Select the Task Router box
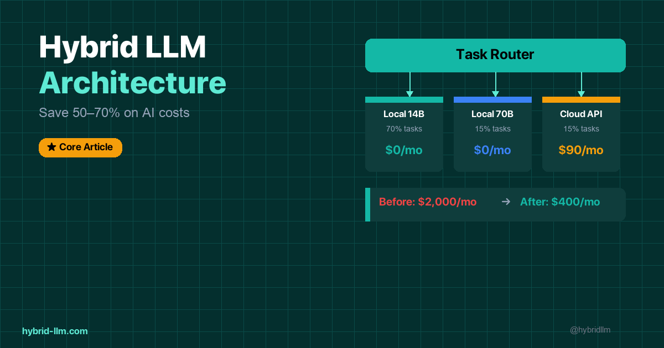The image size is (664, 348). click(x=495, y=55)
